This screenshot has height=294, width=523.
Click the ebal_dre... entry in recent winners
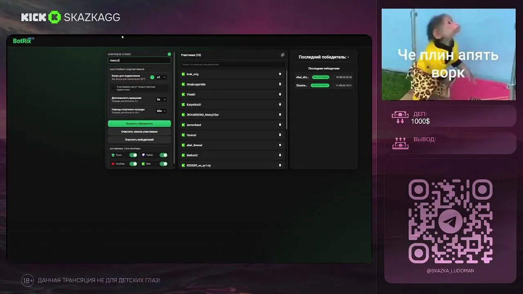click(302, 77)
